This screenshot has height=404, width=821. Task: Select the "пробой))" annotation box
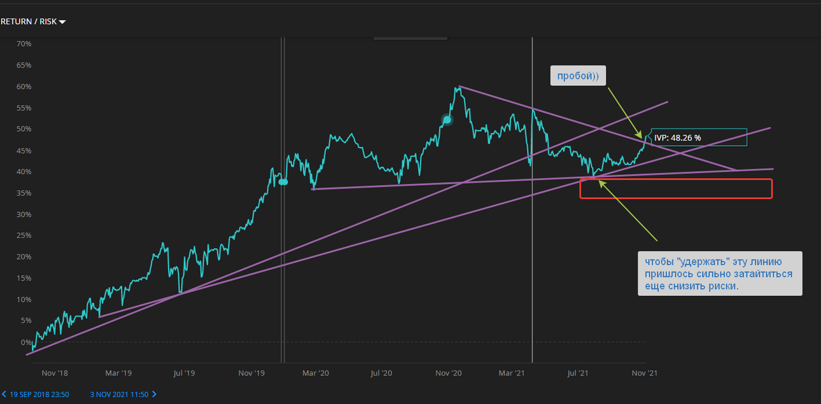pyautogui.click(x=578, y=76)
